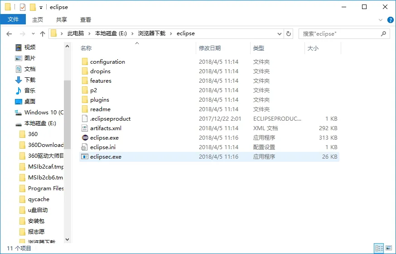Select the dropins folder icon

tap(85, 71)
